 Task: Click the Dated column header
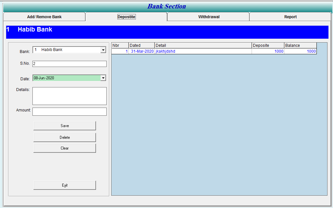[141, 45]
